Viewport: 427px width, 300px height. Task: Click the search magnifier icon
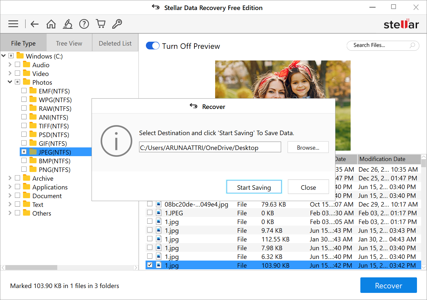[x=412, y=45]
